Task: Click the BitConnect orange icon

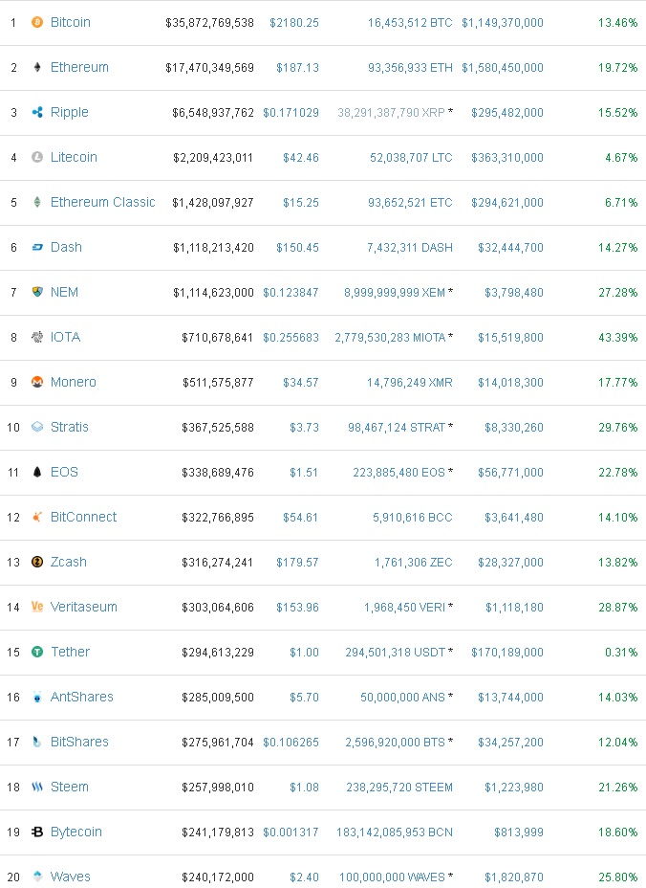Action: coord(37,517)
